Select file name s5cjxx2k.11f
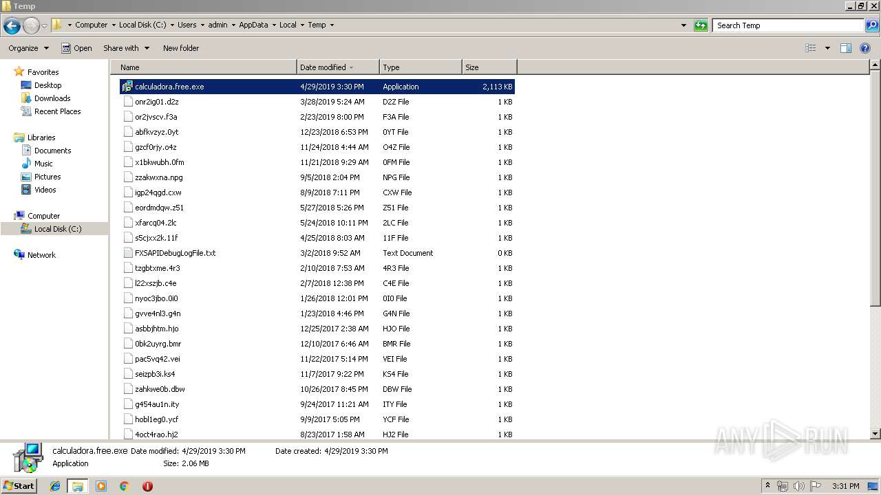The height and width of the screenshot is (495, 881). click(x=156, y=238)
